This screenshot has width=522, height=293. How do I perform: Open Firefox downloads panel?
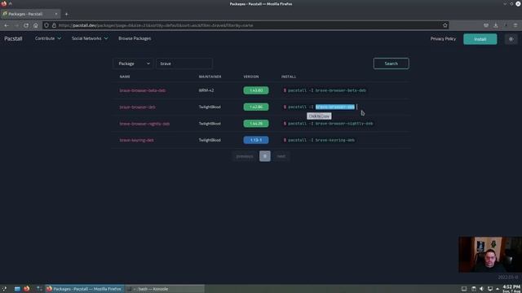pos(496,25)
